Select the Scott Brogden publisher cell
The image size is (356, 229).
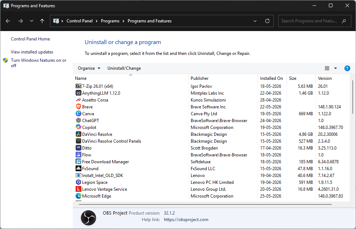click(x=204, y=148)
